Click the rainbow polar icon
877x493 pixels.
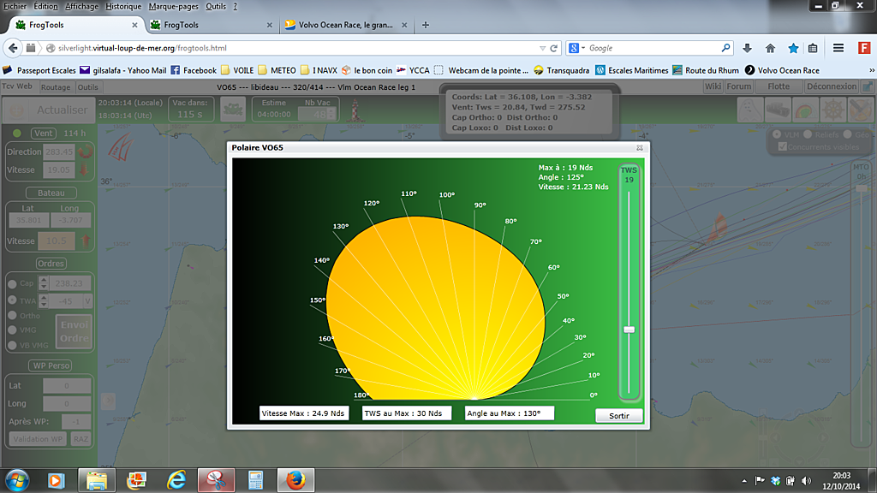[805, 110]
